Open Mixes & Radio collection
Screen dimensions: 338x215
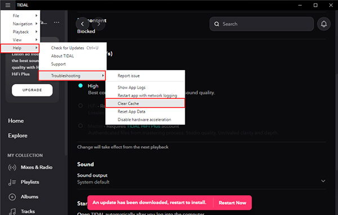37,167
